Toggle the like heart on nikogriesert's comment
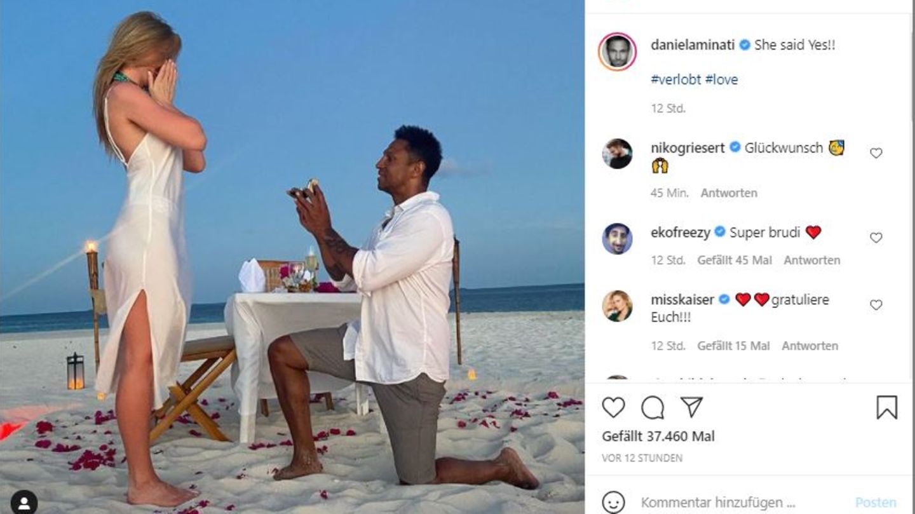Image resolution: width=915 pixels, height=514 pixels. 876,152
